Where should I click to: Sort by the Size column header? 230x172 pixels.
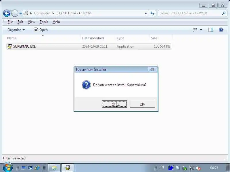[x=161, y=38]
